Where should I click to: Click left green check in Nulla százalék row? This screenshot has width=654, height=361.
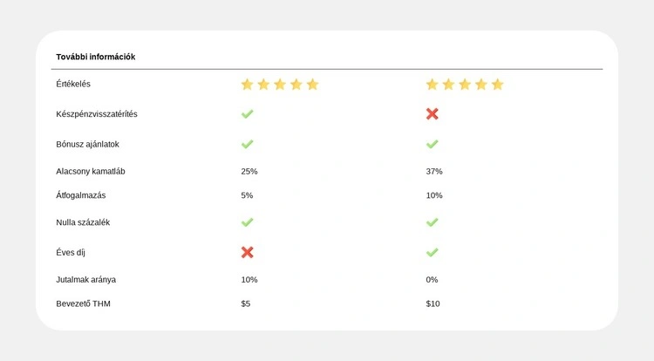(247, 222)
